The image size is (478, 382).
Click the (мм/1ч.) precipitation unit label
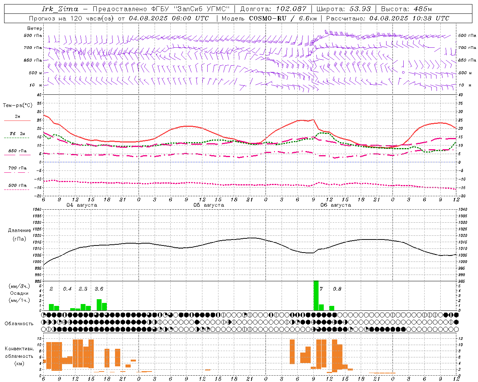pos(19,300)
